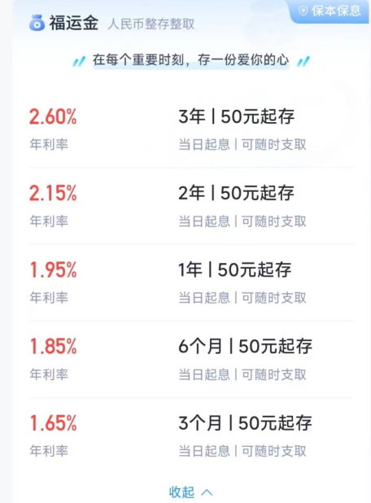Select the 3年 50元起存 deposit product
Screen dimensions: 371x503
[192, 129]
